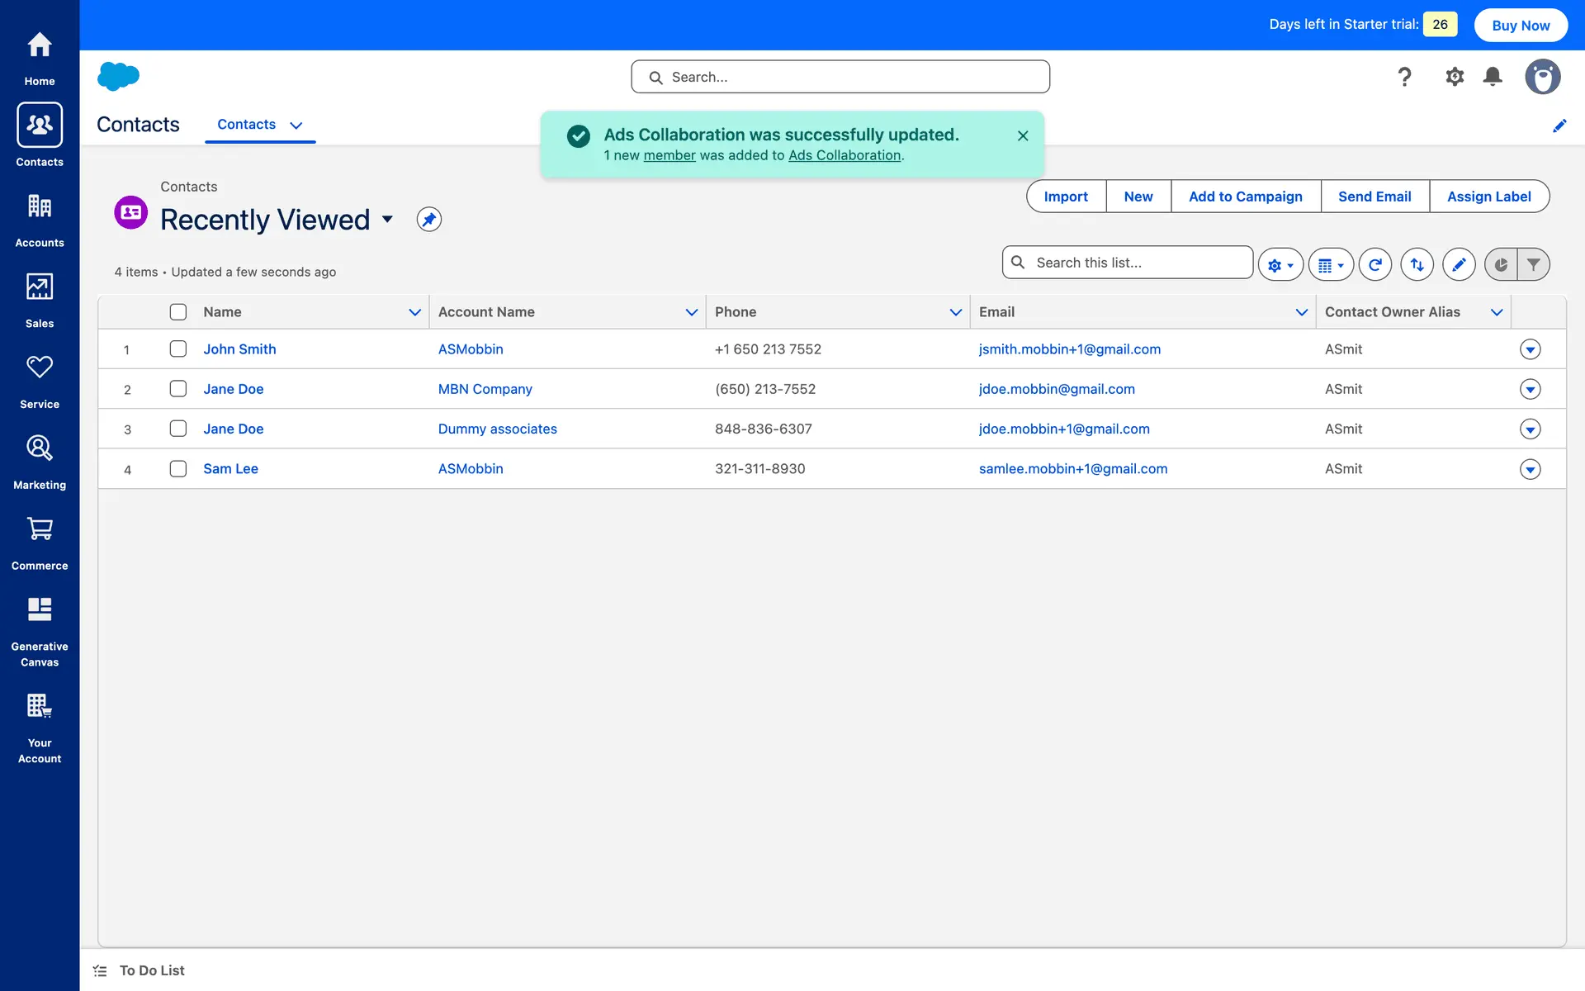
Task: Open row actions for Dummy associates contact
Action: click(x=1530, y=429)
